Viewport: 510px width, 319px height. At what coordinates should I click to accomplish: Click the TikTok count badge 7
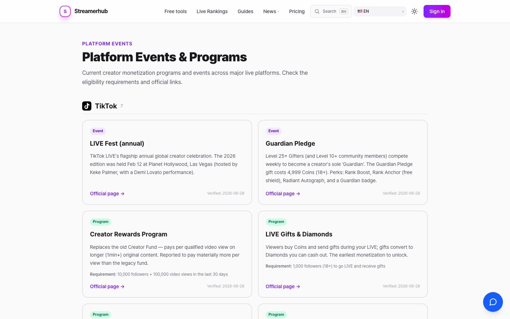(x=121, y=106)
